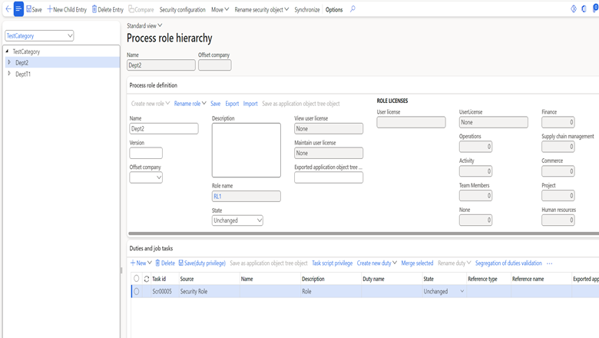The height and width of the screenshot is (338, 599).
Task: Click the header Offset company field
Action: coord(215,65)
